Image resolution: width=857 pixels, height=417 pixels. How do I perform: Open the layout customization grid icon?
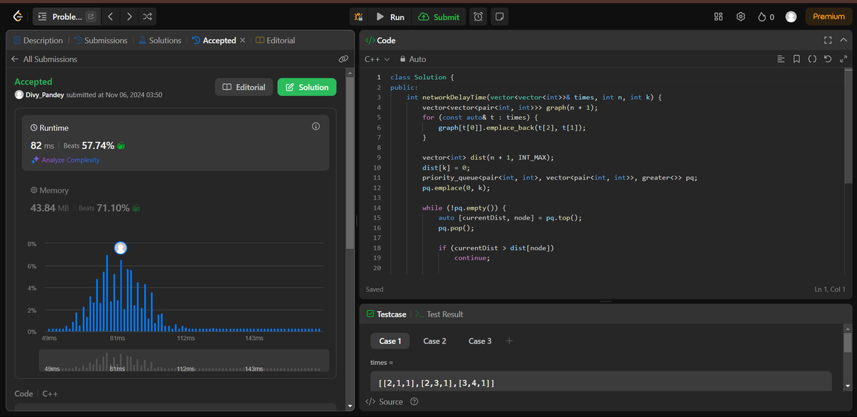pos(718,16)
